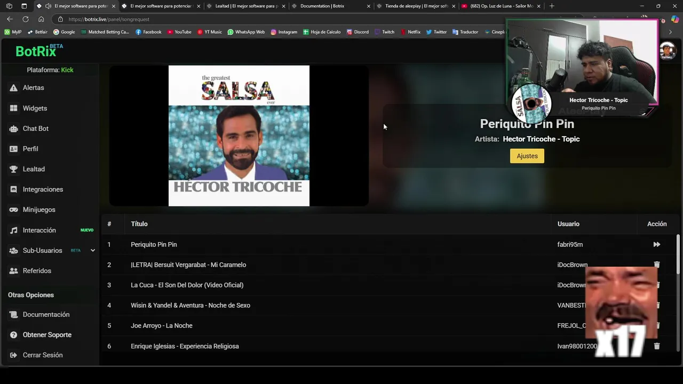The image size is (683, 384).
Task: Open Matched Betting bookmark
Action: coord(105,32)
